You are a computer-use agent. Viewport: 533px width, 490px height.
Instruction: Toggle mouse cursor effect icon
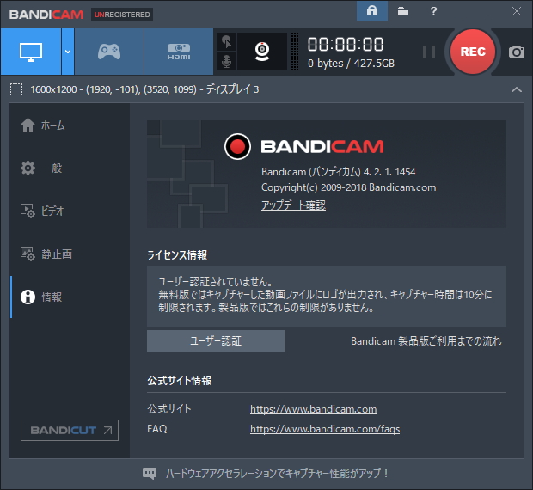[226, 42]
